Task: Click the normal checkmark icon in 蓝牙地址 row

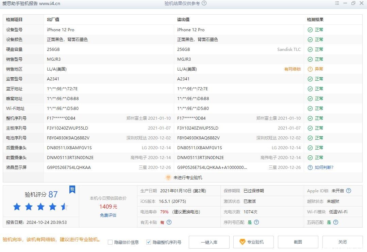Action: coord(310,89)
